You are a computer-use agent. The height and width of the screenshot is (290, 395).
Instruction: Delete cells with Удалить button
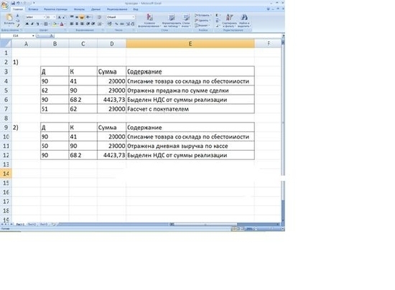[202, 20]
